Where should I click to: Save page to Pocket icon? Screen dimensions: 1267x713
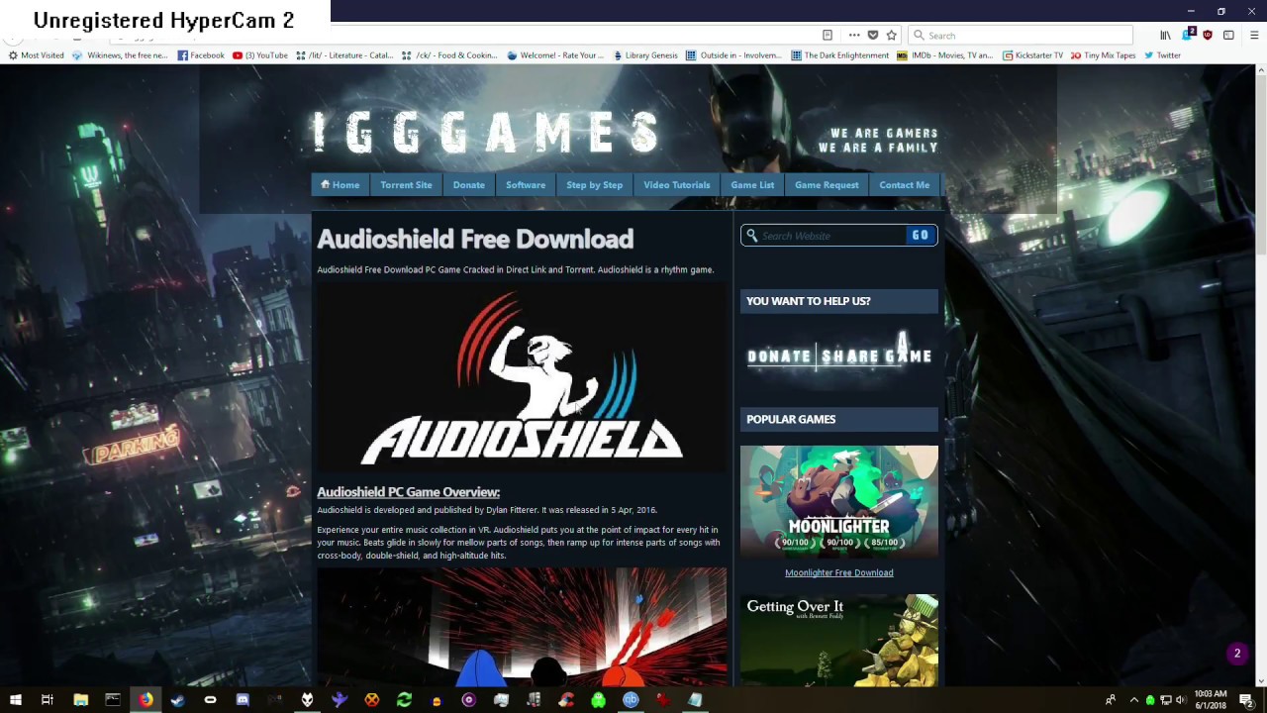872,35
